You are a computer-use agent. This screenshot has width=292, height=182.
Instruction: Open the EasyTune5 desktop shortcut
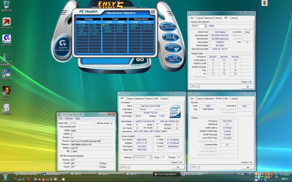coord(6,40)
